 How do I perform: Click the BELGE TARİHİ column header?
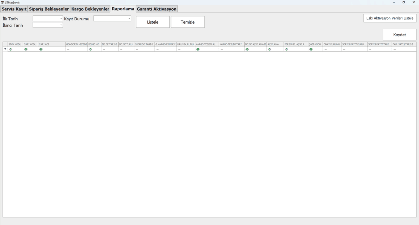coord(110,44)
